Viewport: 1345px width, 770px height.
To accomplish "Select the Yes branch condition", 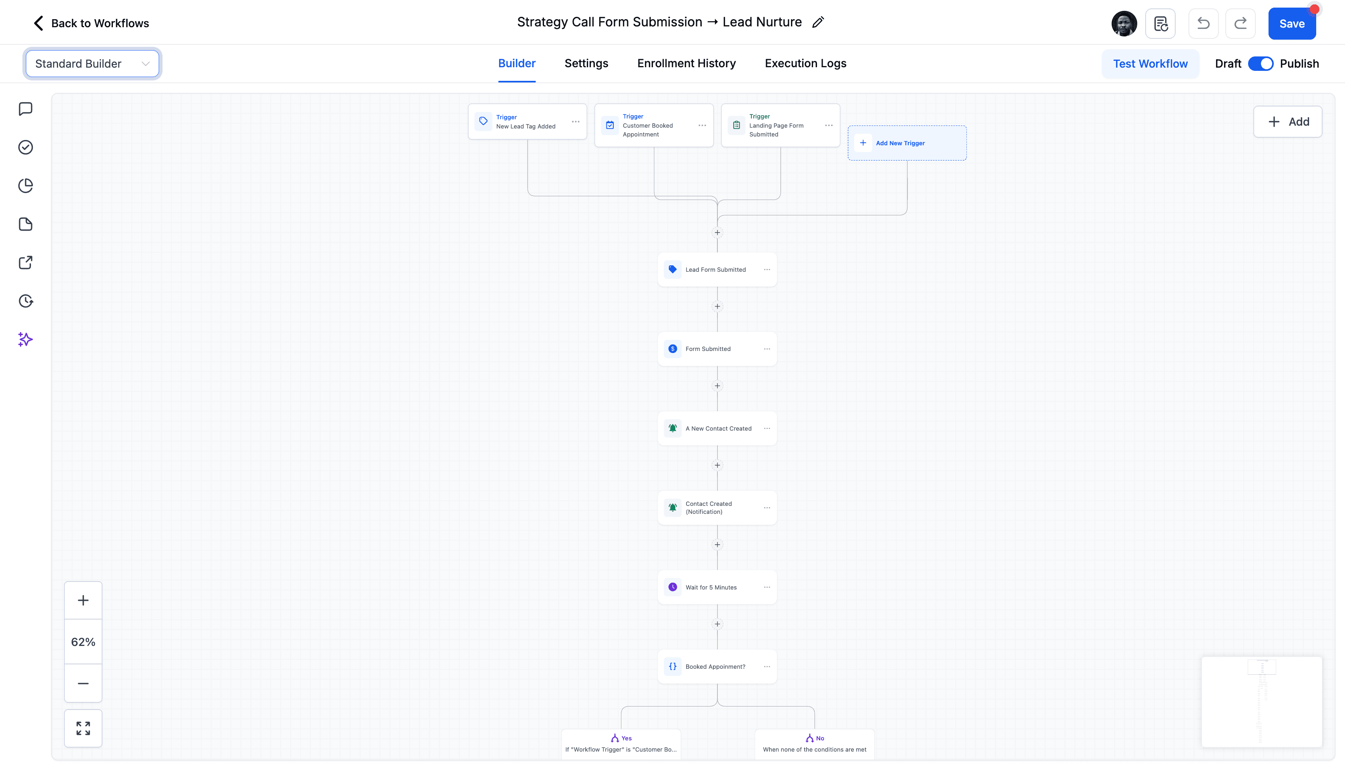I will [x=621, y=744].
